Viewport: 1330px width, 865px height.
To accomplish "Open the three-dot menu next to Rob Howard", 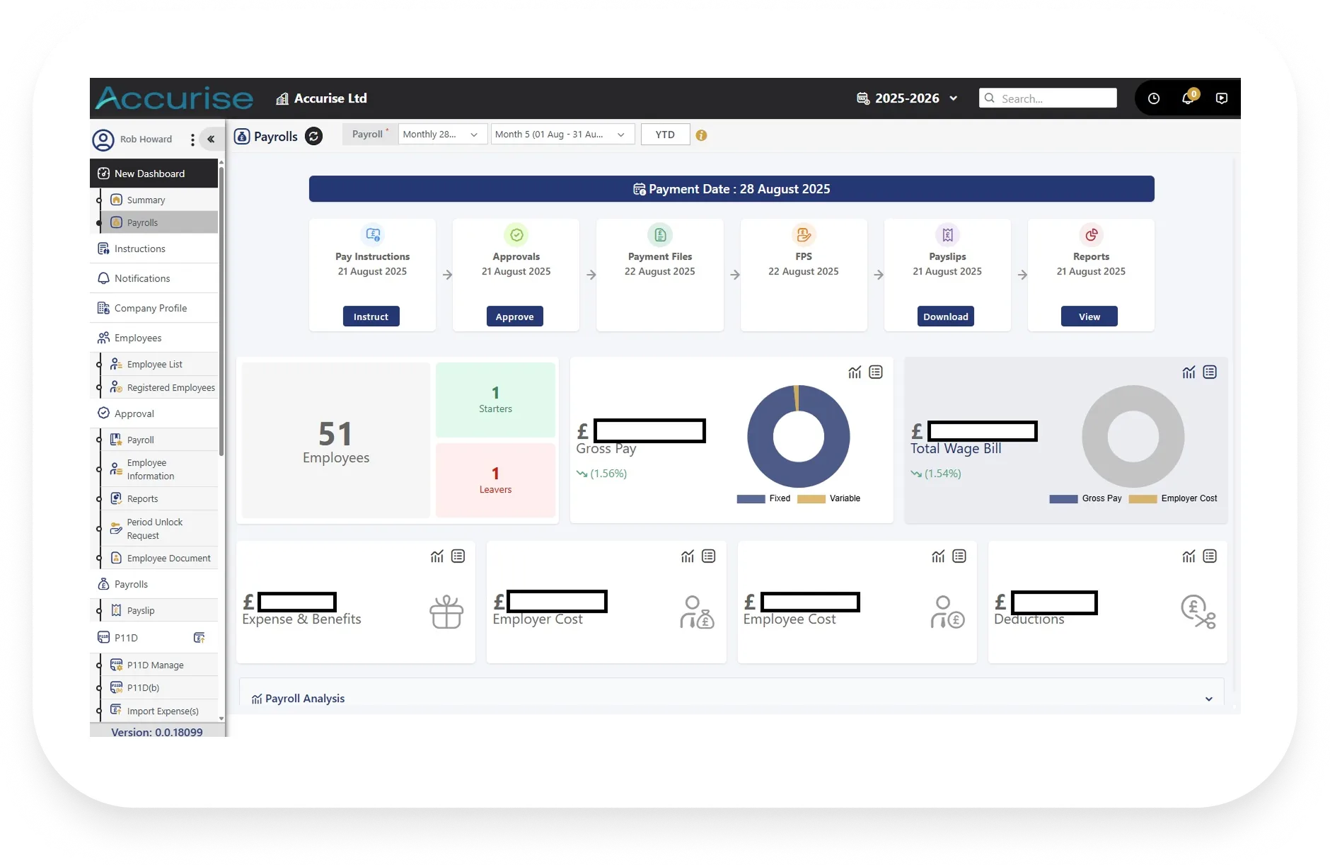I will coord(192,139).
